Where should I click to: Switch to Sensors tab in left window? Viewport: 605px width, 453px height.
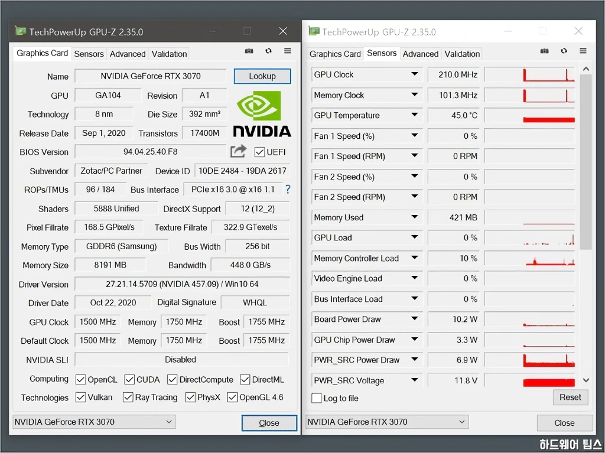tap(89, 54)
